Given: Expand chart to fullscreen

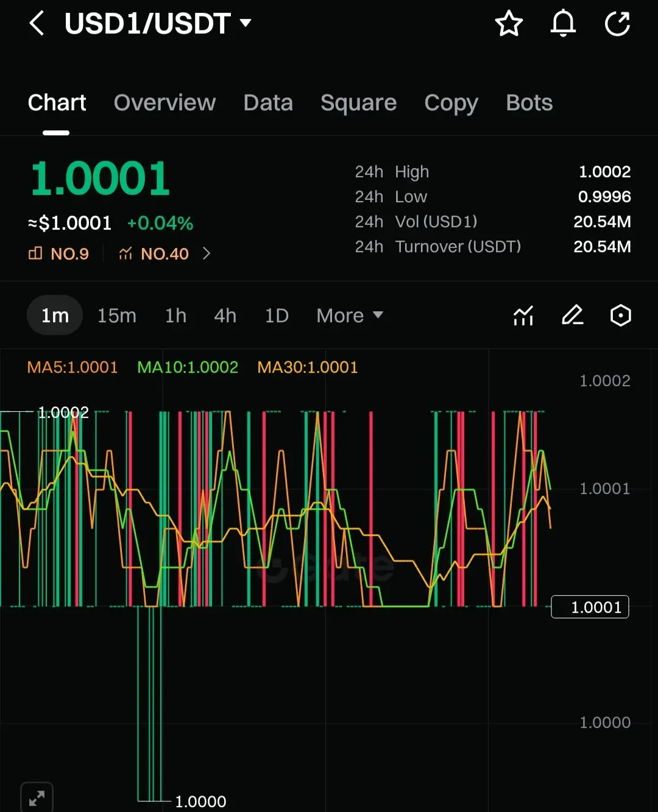Looking at the screenshot, I should click(37, 797).
